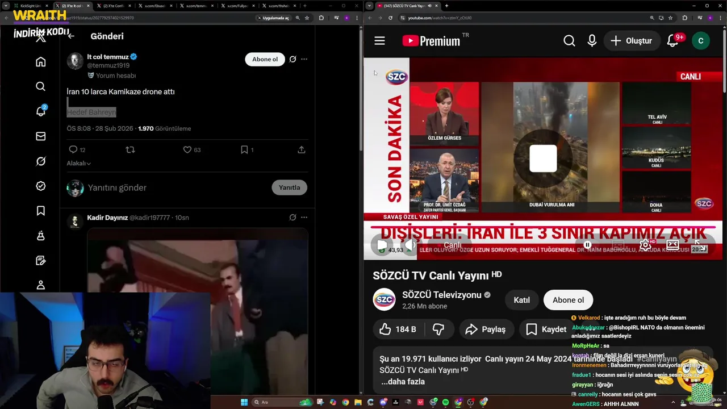The width and height of the screenshot is (727, 409).
Task: Click Katıl join button for SÖZCÜ
Action: (x=521, y=300)
